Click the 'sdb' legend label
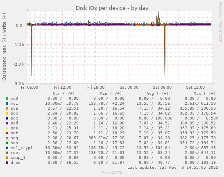The image size is (224, 177). pyautogui.click(x=14, y=113)
